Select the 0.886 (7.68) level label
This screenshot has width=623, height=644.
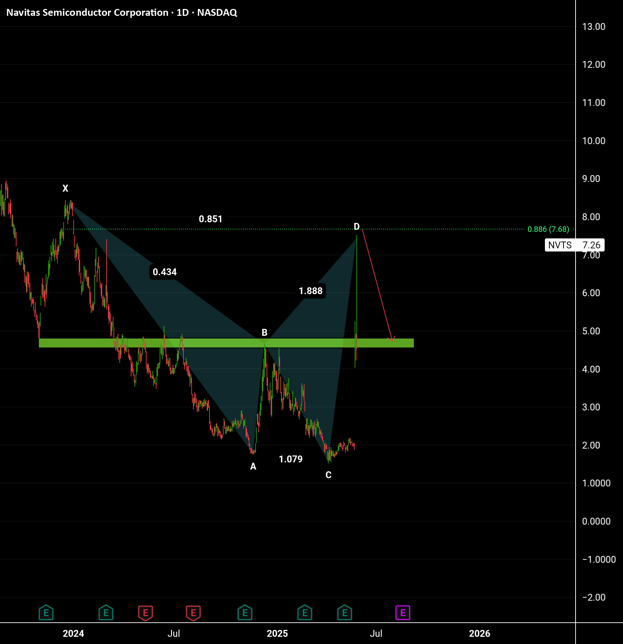click(548, 229)
